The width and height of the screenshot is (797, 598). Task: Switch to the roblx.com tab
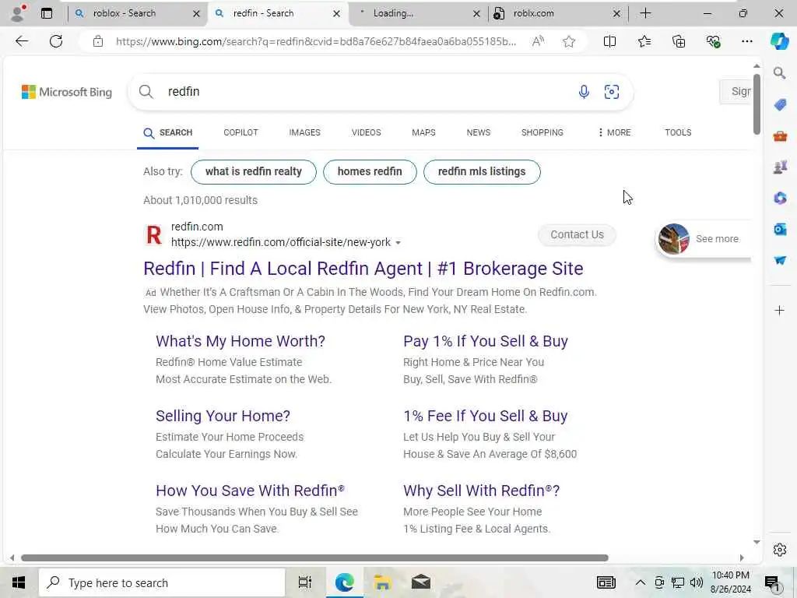click(557, 13)
